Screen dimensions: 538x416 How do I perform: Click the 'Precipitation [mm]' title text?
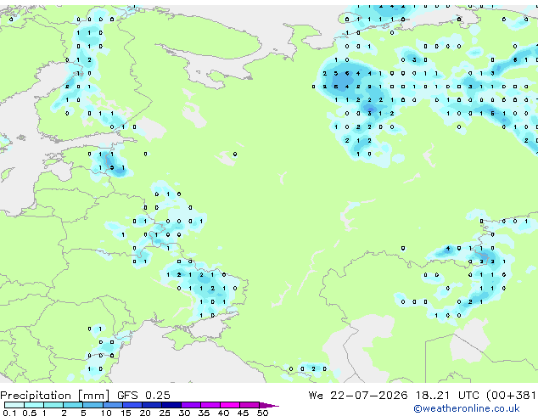click(55, 396)
